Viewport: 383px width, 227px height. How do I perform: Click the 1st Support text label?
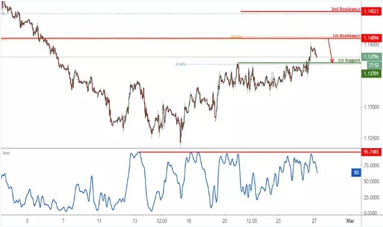[349, 60]
